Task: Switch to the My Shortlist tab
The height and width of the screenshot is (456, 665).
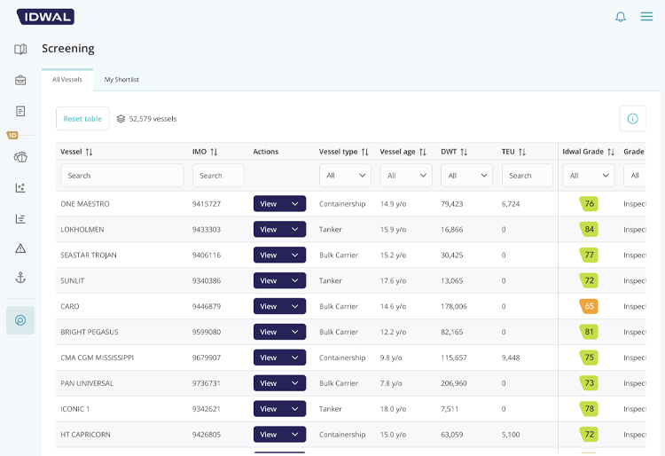Action: (x=121, y=80)
